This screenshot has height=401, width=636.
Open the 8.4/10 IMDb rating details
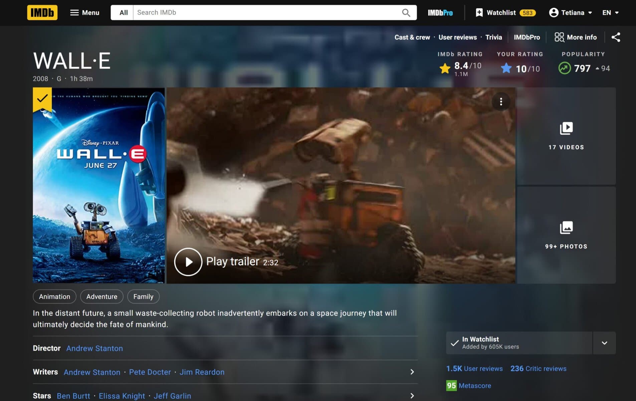click(x=460, y=69)
